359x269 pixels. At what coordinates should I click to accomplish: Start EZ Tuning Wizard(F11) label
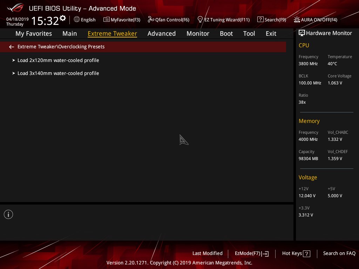[x=227, y=20]
